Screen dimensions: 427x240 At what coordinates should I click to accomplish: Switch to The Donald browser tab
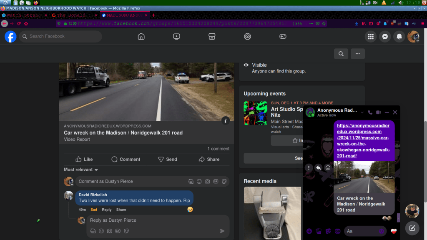(x=73, y=15)
